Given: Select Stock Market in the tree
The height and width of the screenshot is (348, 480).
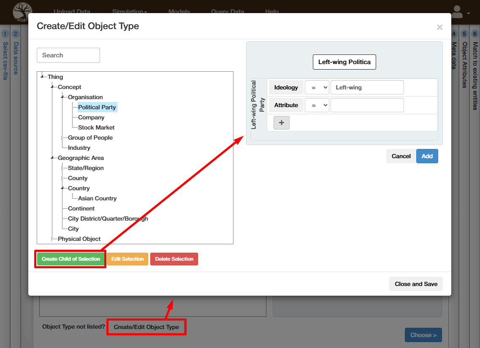Looking at the screenshot, I should pyautogui.click(x=96, y=127).
